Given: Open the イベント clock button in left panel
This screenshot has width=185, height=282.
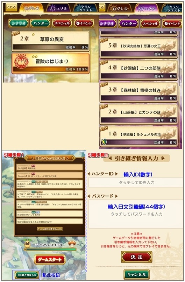Looking at the screenshot, I should pos(84,23).
